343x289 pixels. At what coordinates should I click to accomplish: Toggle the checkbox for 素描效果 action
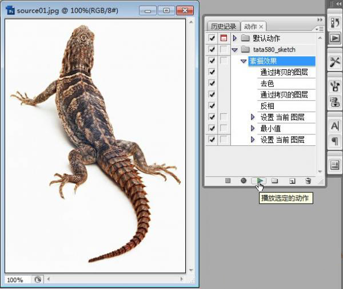212,61
